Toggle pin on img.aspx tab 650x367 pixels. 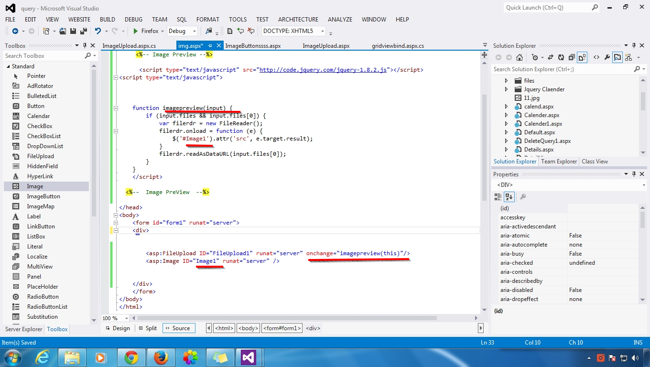point(210,45)
